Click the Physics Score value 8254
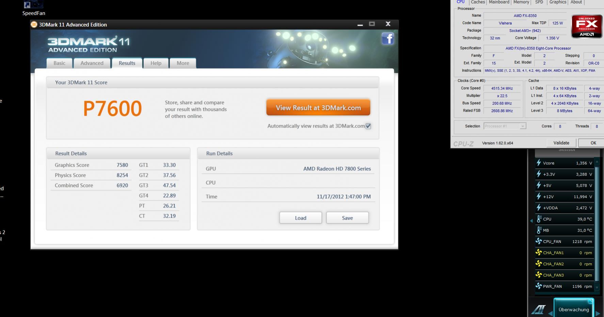This screenshot has height=317, width=604. pyautogui.click(x=122, y=175)
